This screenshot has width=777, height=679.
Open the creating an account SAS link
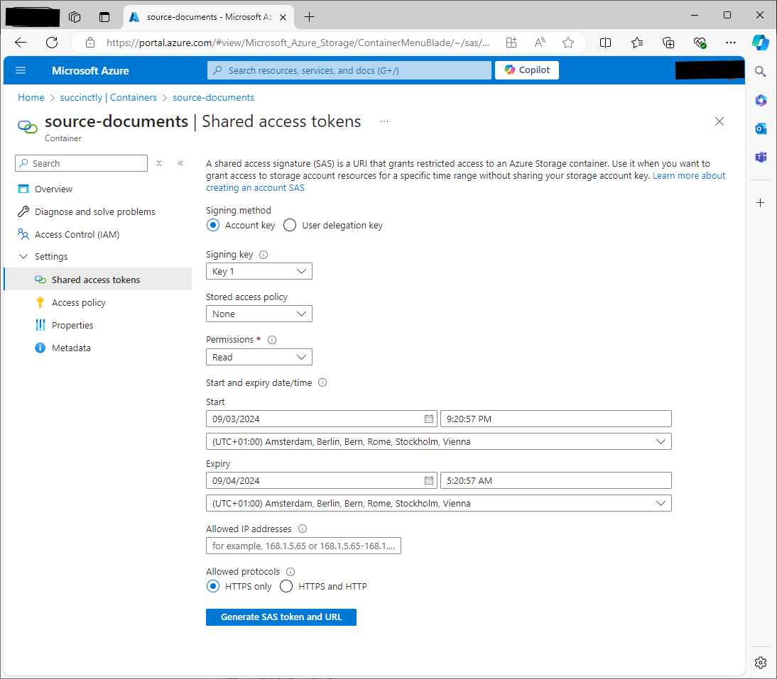point(255,187)
